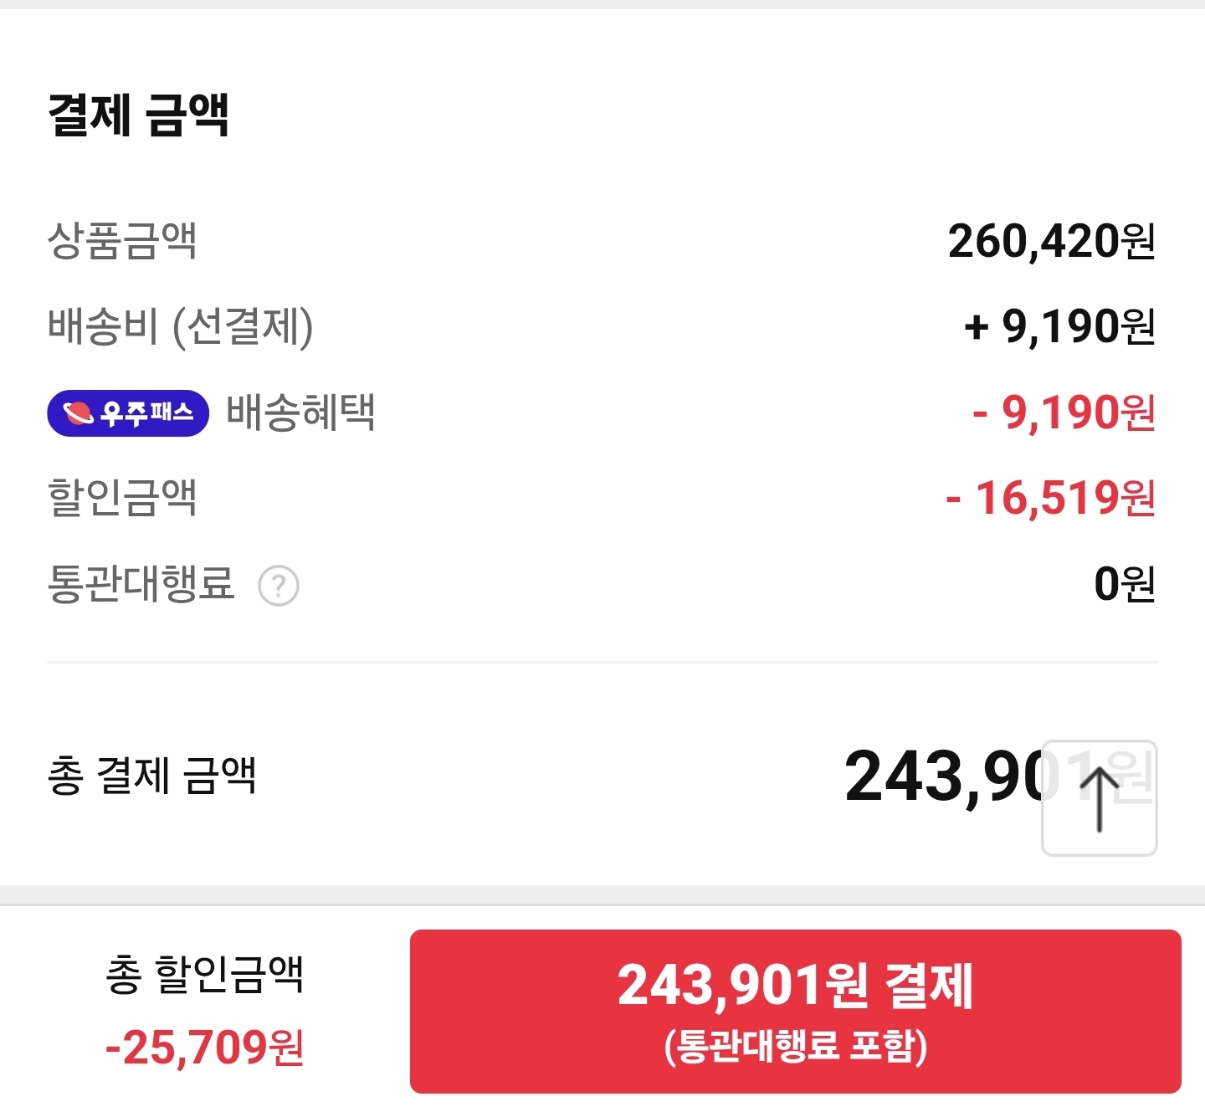The height and width of the screenshot is (1117, 1205).
Task: Tap the 총 할인금액 label at bottom
Action: [x=204, y=975]
